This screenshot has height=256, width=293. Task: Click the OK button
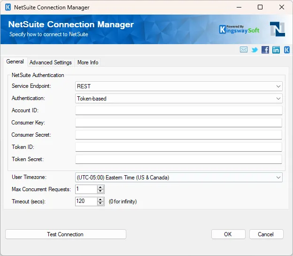(x=228, y=234)
